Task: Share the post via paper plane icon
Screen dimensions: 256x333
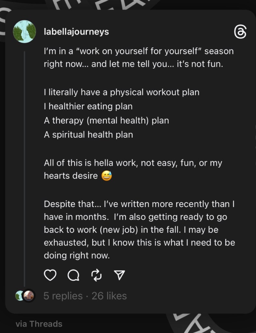Action: coord(120,275)
